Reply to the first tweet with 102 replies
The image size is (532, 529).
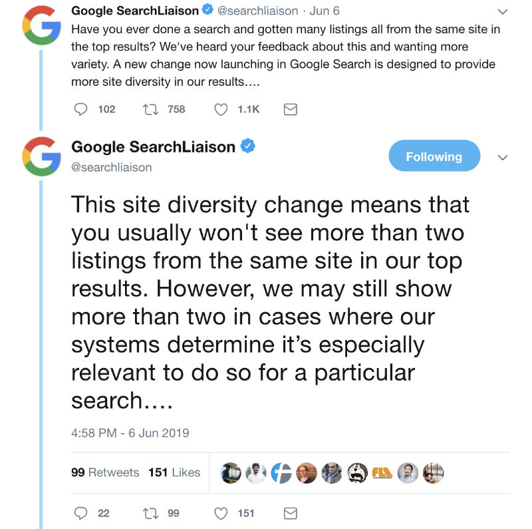click(x=80, y=109)
